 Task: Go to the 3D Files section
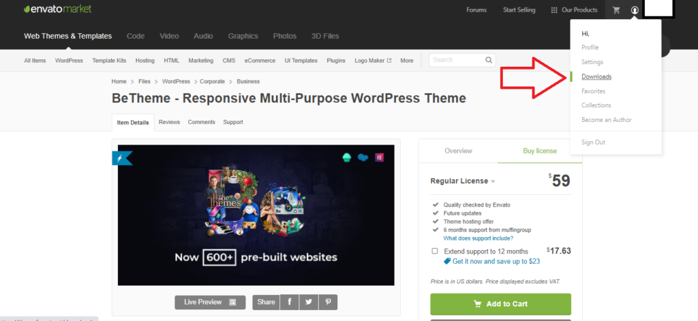coord(325,36)
